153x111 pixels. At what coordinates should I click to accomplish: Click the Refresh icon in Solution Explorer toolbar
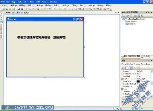click(x=131, y=16)
